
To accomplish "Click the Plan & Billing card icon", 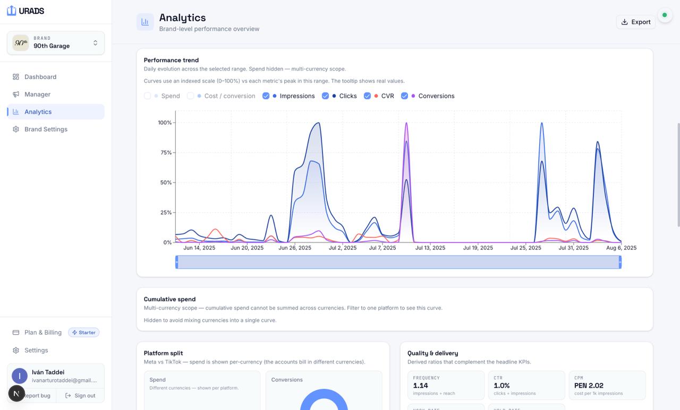I will (16, 333).
